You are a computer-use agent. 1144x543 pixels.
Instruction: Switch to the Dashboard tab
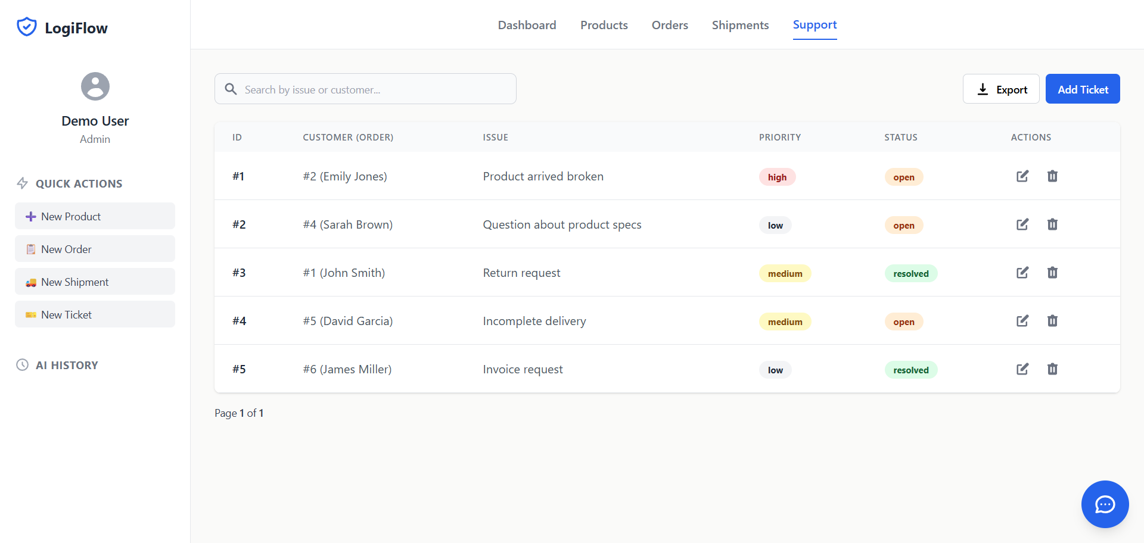(527, 25)
